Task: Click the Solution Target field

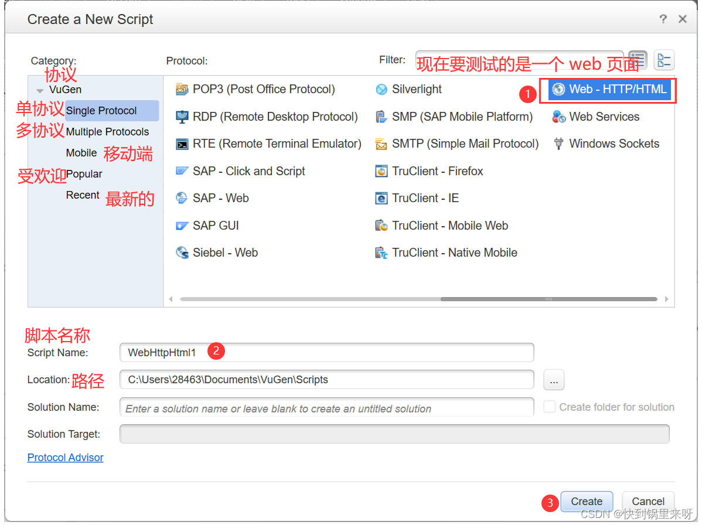Action: coord(394,434)
